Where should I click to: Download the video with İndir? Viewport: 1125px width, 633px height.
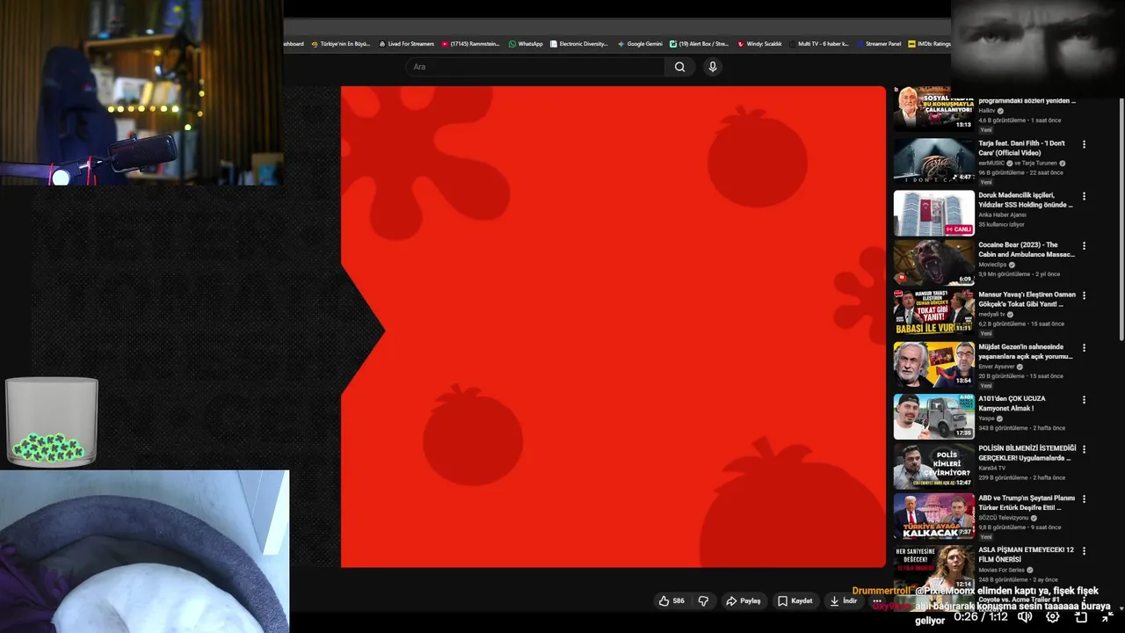[x=844, y=601]
